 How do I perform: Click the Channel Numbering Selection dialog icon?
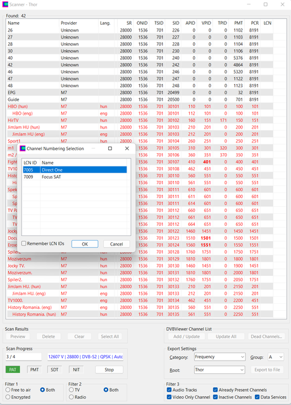click(x=23, y=148)
